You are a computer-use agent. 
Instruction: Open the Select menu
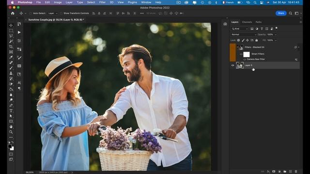tap(91, 2)
